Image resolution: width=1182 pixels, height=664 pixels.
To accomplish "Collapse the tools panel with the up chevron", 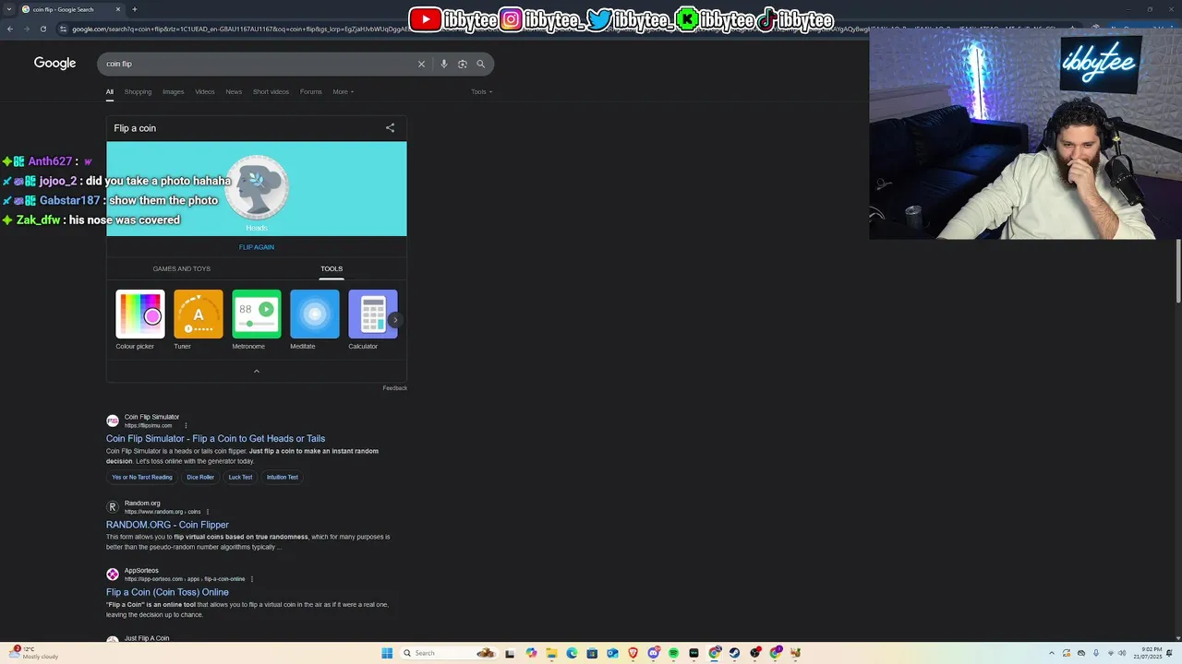I will (x=257, y=371).
